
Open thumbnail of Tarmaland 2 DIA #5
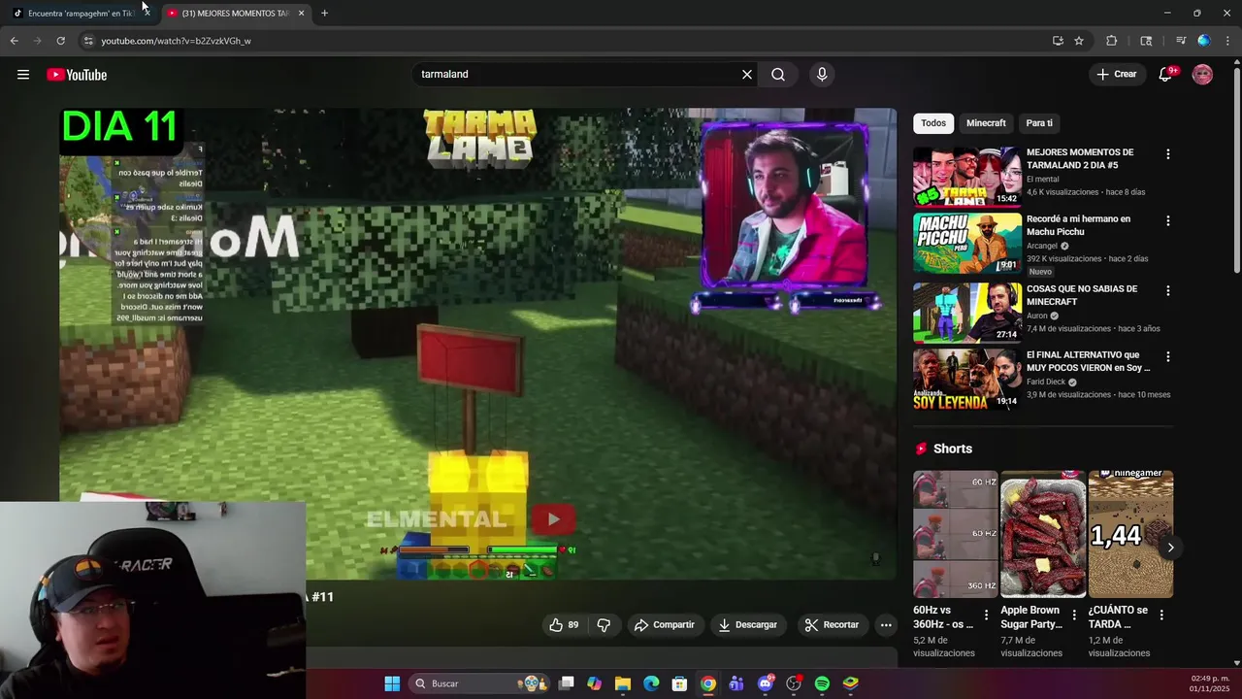point(966,177)
